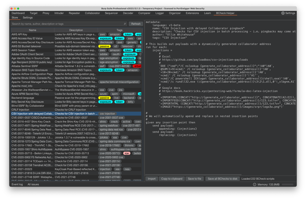
Task: Open the Sequencer tab
Action: [x=111, y=13]
